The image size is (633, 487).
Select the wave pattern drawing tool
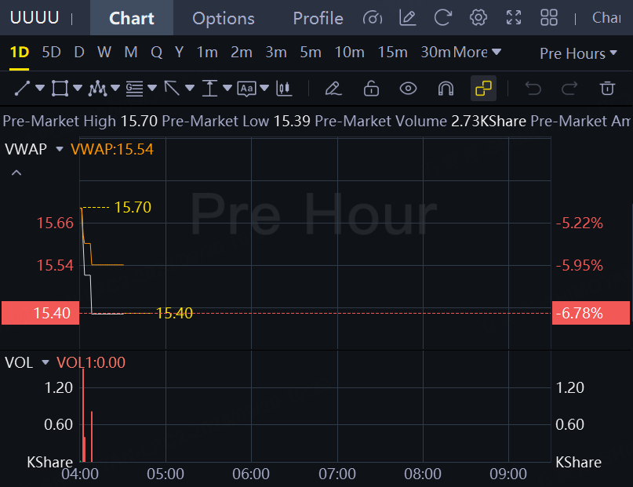pos(97,89)
